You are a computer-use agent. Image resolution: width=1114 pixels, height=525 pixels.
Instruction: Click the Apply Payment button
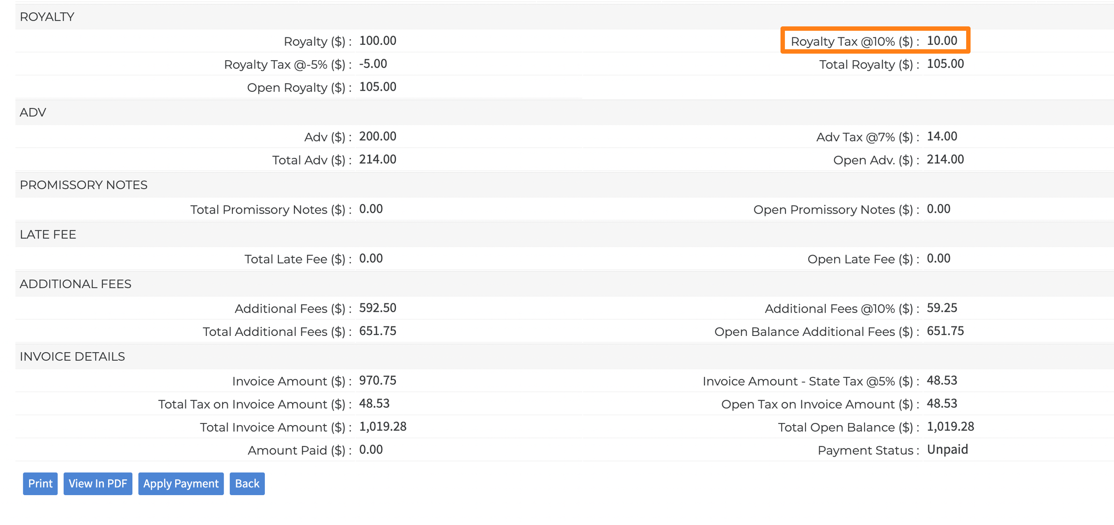click(x=181, y=483)
